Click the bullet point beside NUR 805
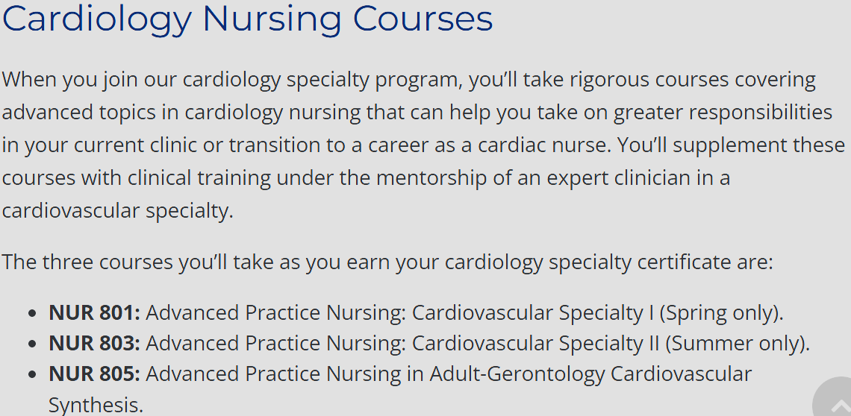This screenshot has width=851, height=416. click(32, 375)
